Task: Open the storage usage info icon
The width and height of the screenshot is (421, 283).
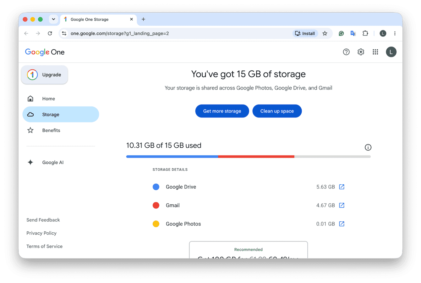Action: [368, 147]
